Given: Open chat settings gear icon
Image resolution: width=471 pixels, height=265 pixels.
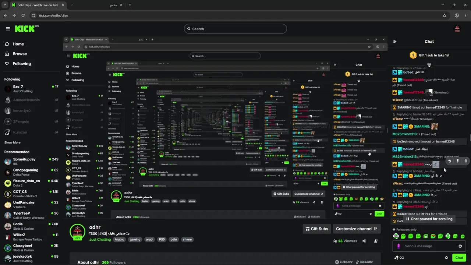Looking at the screenshot, I should tap(446, 258).
